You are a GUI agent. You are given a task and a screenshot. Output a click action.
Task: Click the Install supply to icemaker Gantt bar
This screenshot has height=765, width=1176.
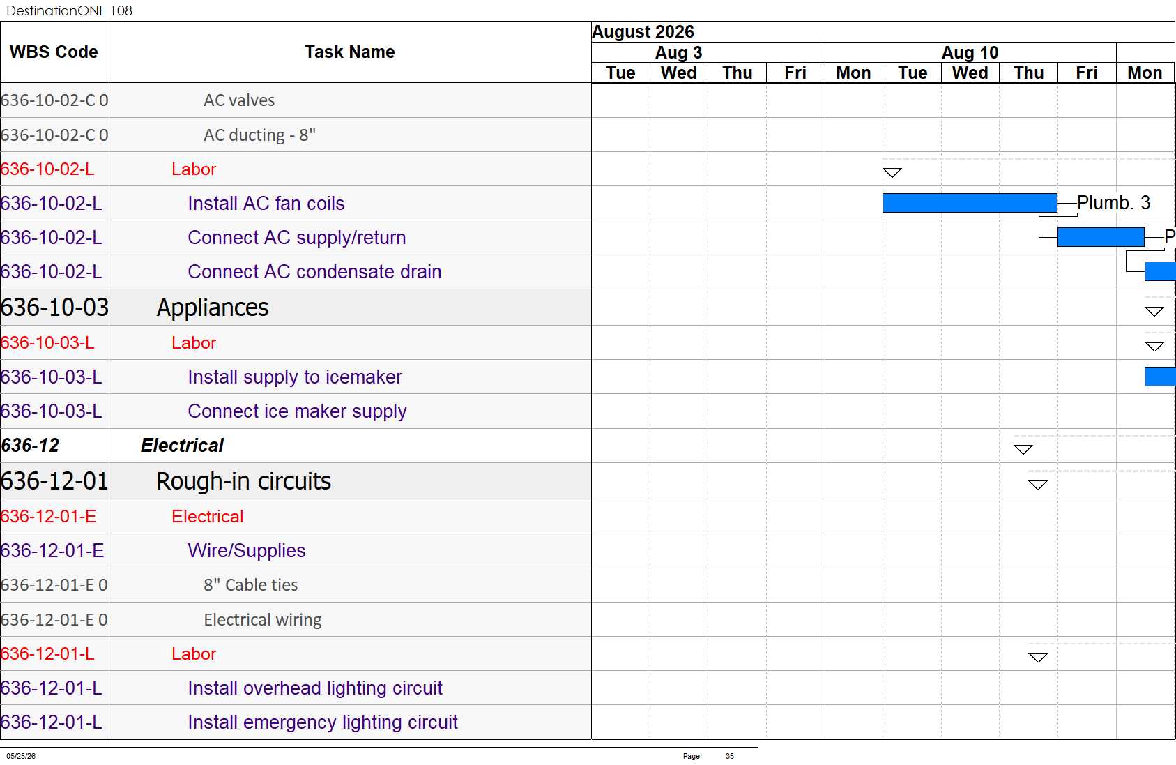[1160, 377]
